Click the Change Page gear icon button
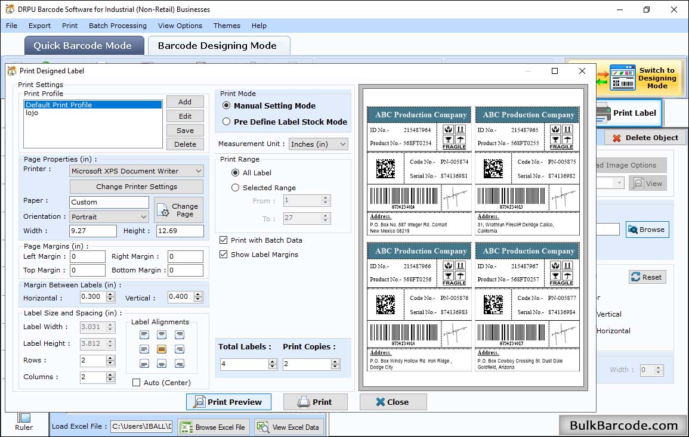 click(179, 210)
